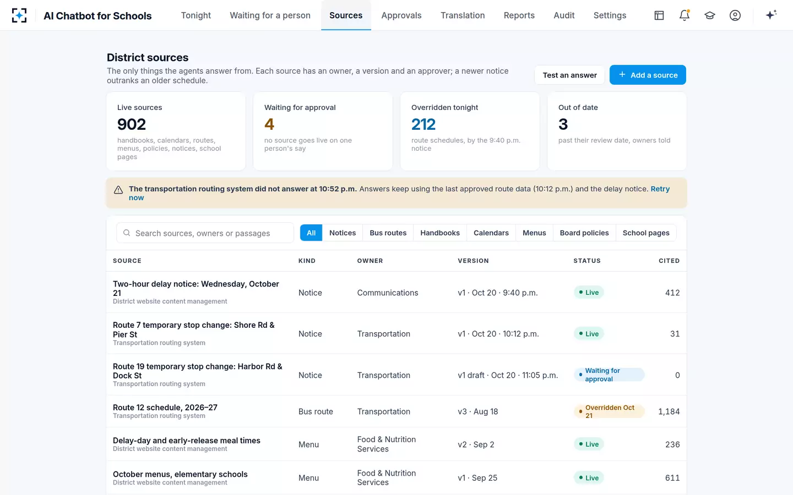Open the Translation tab
Viewport: 793px width, 495px height.
[463, 15]
